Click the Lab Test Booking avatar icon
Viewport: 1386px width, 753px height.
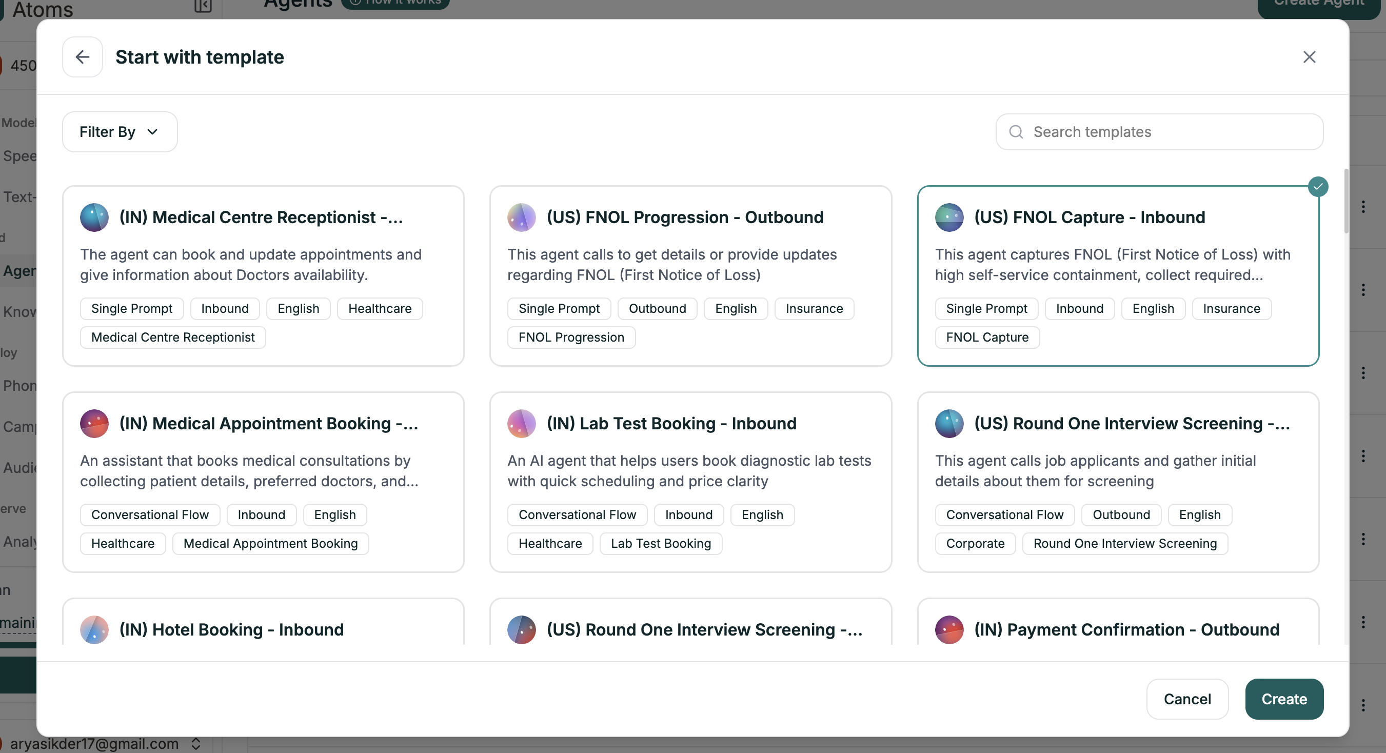tap(521, 424)
